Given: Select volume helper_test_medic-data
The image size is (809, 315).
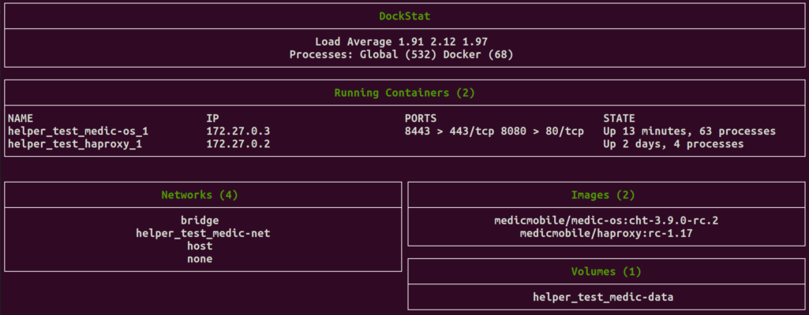Looking at the screenshot, I should click(603, 297).
